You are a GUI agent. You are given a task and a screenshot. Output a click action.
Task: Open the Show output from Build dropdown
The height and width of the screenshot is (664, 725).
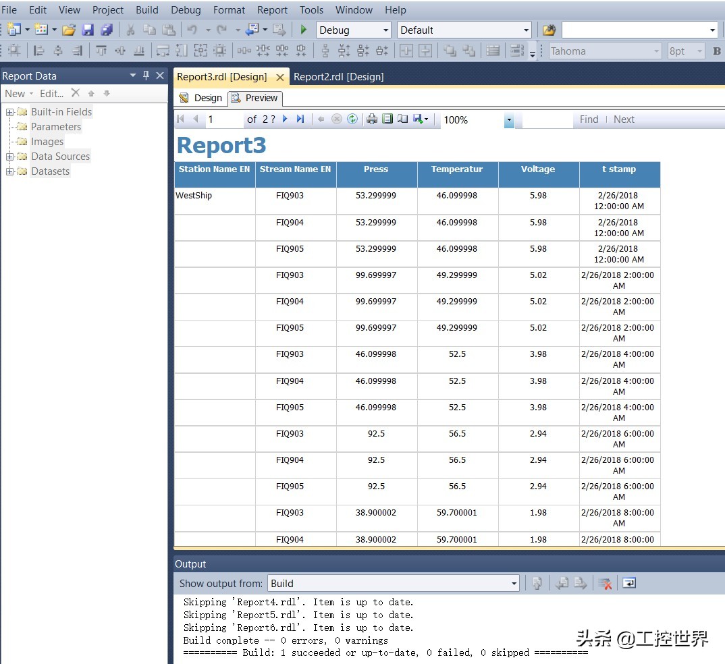coord(514,582)
